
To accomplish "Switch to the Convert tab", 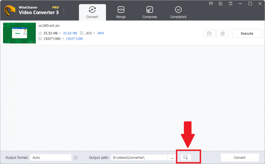I will [x=92, y=12].
